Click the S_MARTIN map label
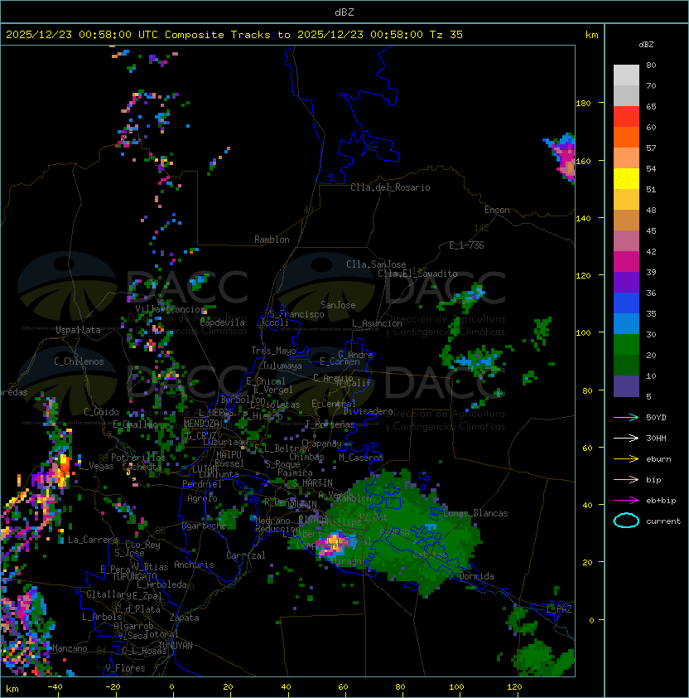The height and width of the screenshot is (698, 689). coord(312,483)
